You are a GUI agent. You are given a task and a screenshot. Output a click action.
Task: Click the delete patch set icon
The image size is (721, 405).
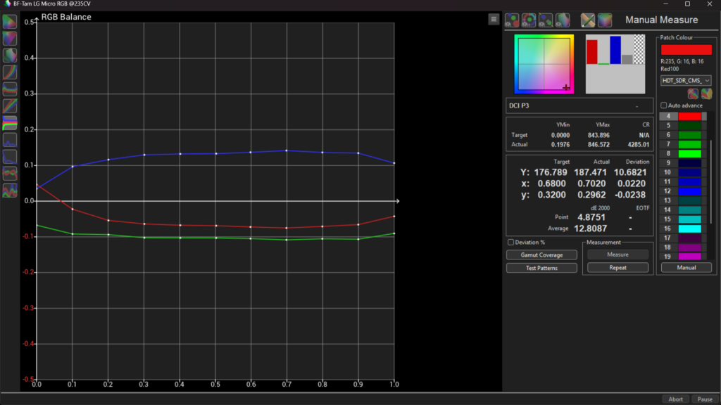693,94
